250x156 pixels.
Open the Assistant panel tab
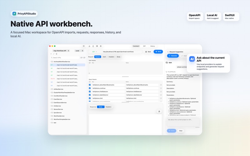coord(136,46)
